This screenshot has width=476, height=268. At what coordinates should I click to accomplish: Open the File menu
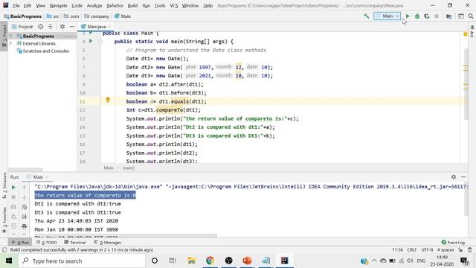(16, 5)
